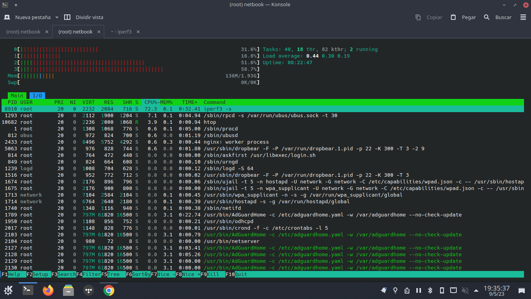
Task: Open the clipboard tray icon
Action: point(407,290)
